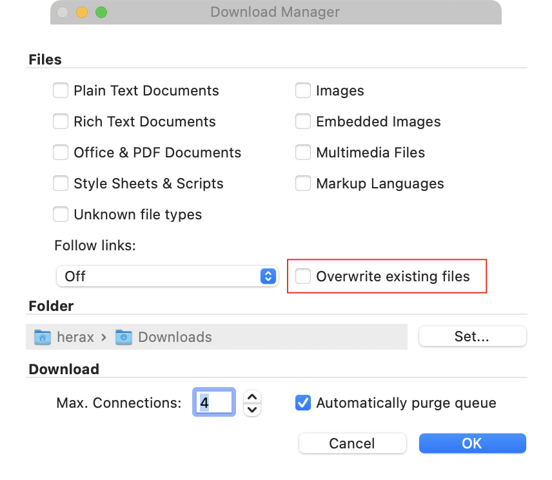The height and width of the screenshot is (480, 552).
Task: Enable Style Sheets & Scripts downloads
Action: (61, 184)
